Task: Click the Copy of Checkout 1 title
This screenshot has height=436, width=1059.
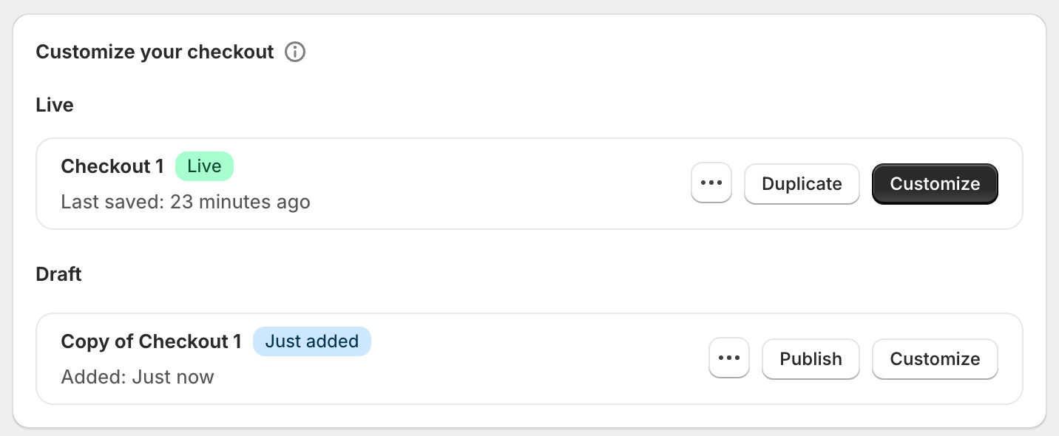Action: tap(151, 341)
